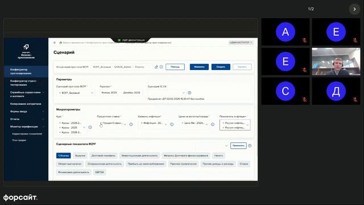Select the Объемы indicator tab

pyautogui.click(x=63, y=155)
